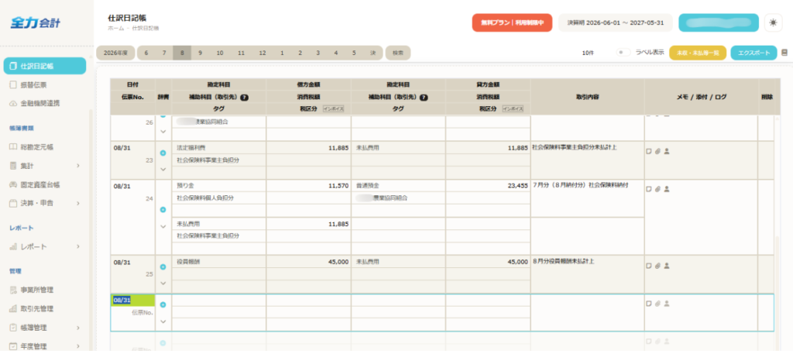View log person icon for entry No. 24
Screen dimensions: 793x354
(x=667, y=189)
